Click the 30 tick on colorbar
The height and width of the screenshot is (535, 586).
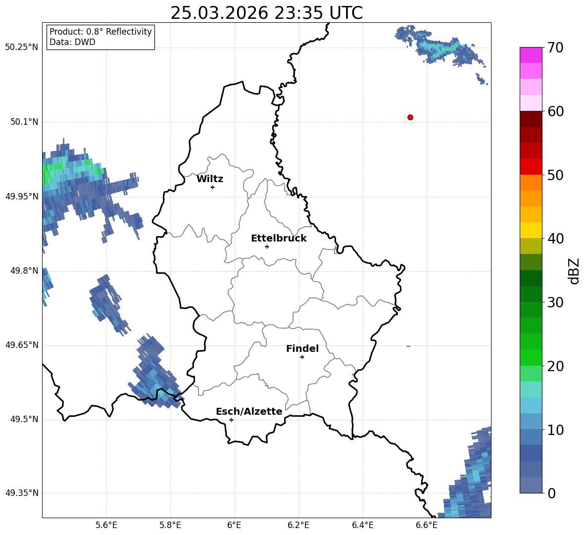(x=555, y=302)
